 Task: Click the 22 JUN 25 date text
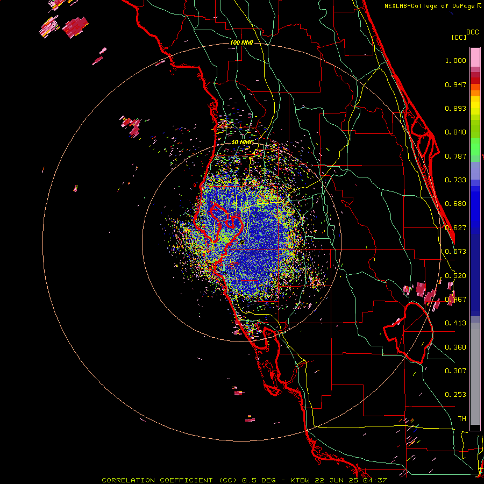click(337, 480)
